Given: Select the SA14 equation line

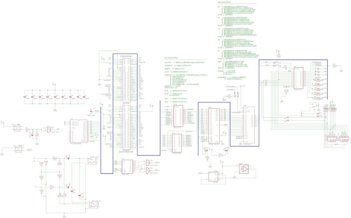Looking at the screenshot, I should pyautogui.click(x=176, y=91).
